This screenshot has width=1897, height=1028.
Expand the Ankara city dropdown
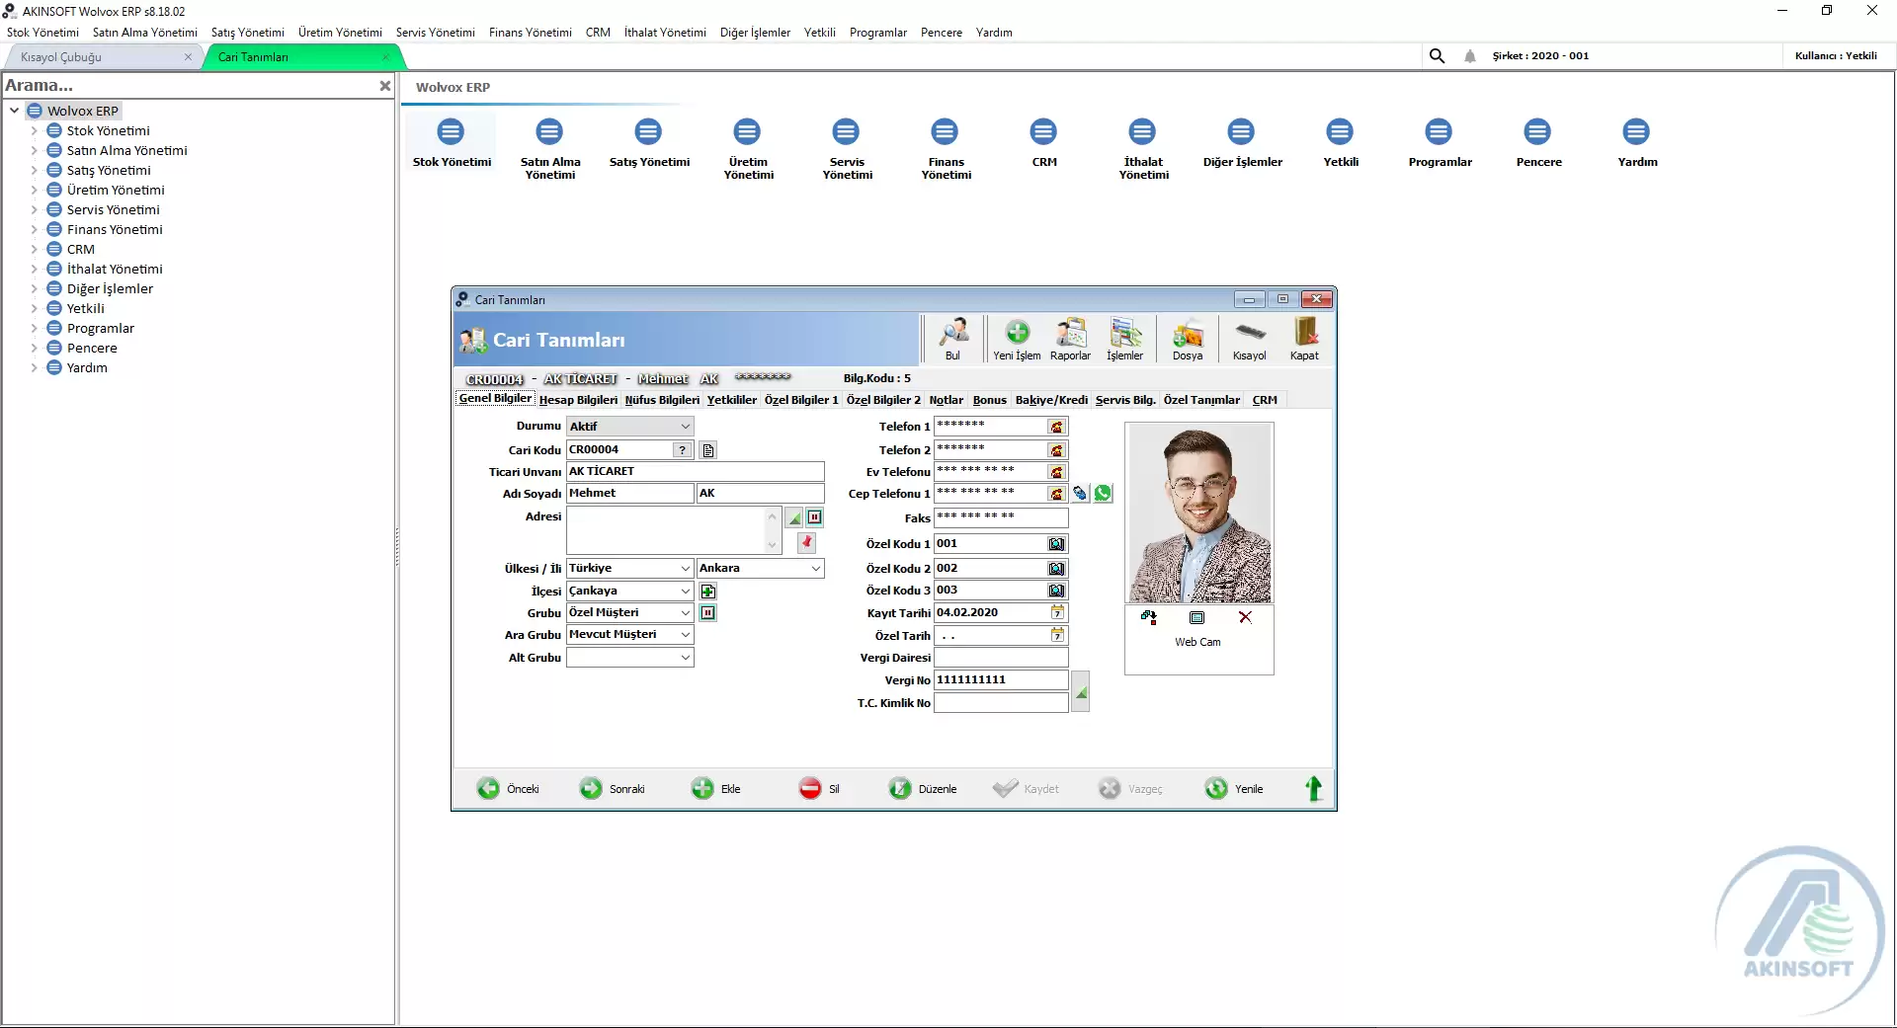point(815,569)
